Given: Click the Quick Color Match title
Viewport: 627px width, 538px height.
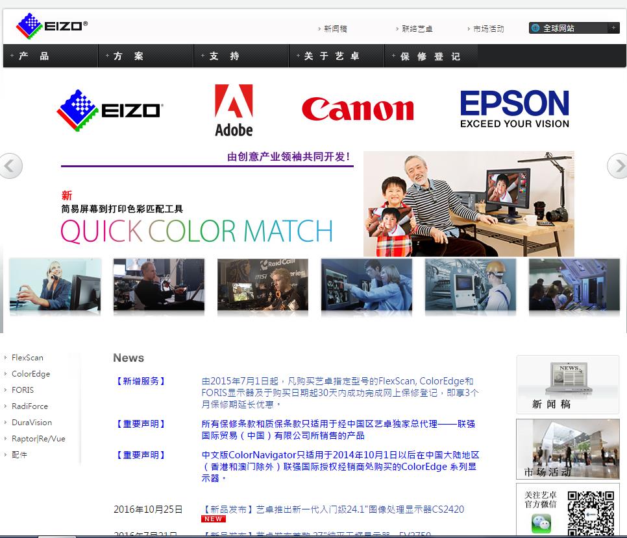Looking at the screenshot, I should click(x=196, y=231).
